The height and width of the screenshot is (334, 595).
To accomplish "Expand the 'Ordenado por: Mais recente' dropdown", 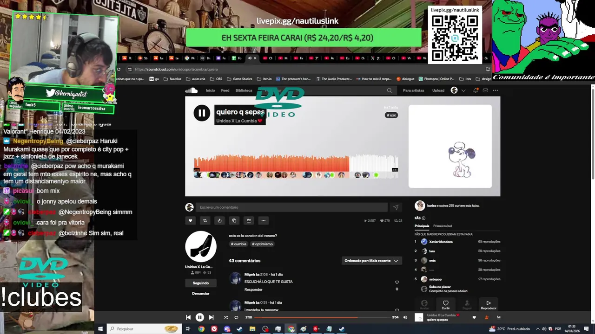I will [x=371, y=261].
